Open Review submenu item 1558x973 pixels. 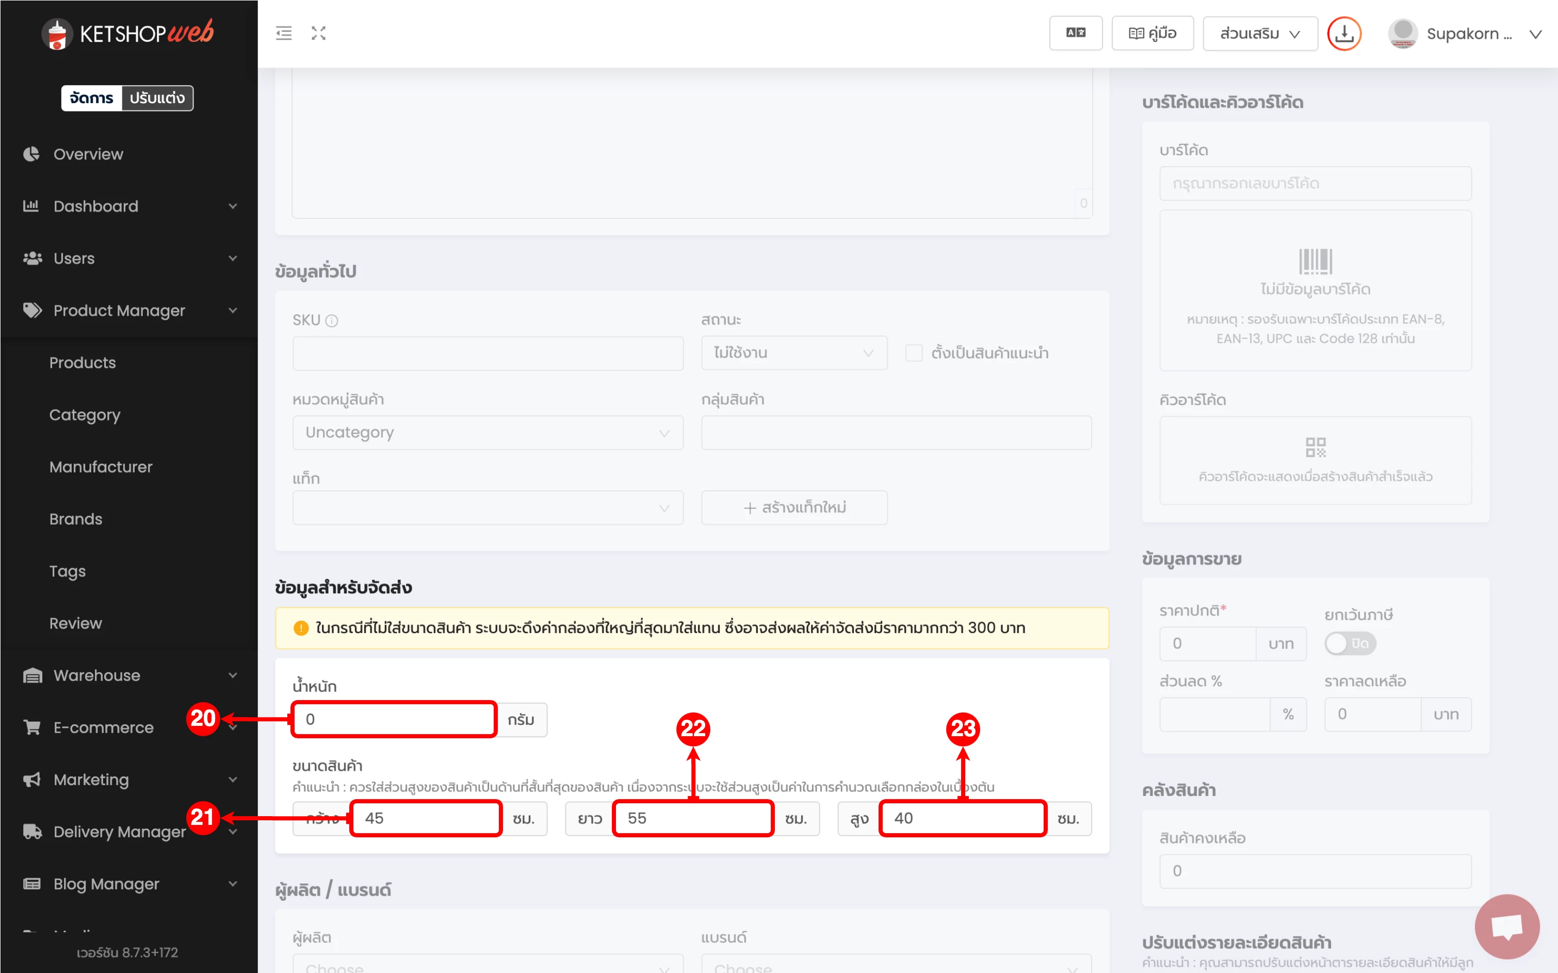tap(75, 623)
